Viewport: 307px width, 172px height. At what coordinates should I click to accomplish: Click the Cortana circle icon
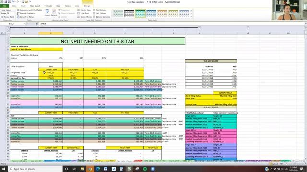click(66, 169)
